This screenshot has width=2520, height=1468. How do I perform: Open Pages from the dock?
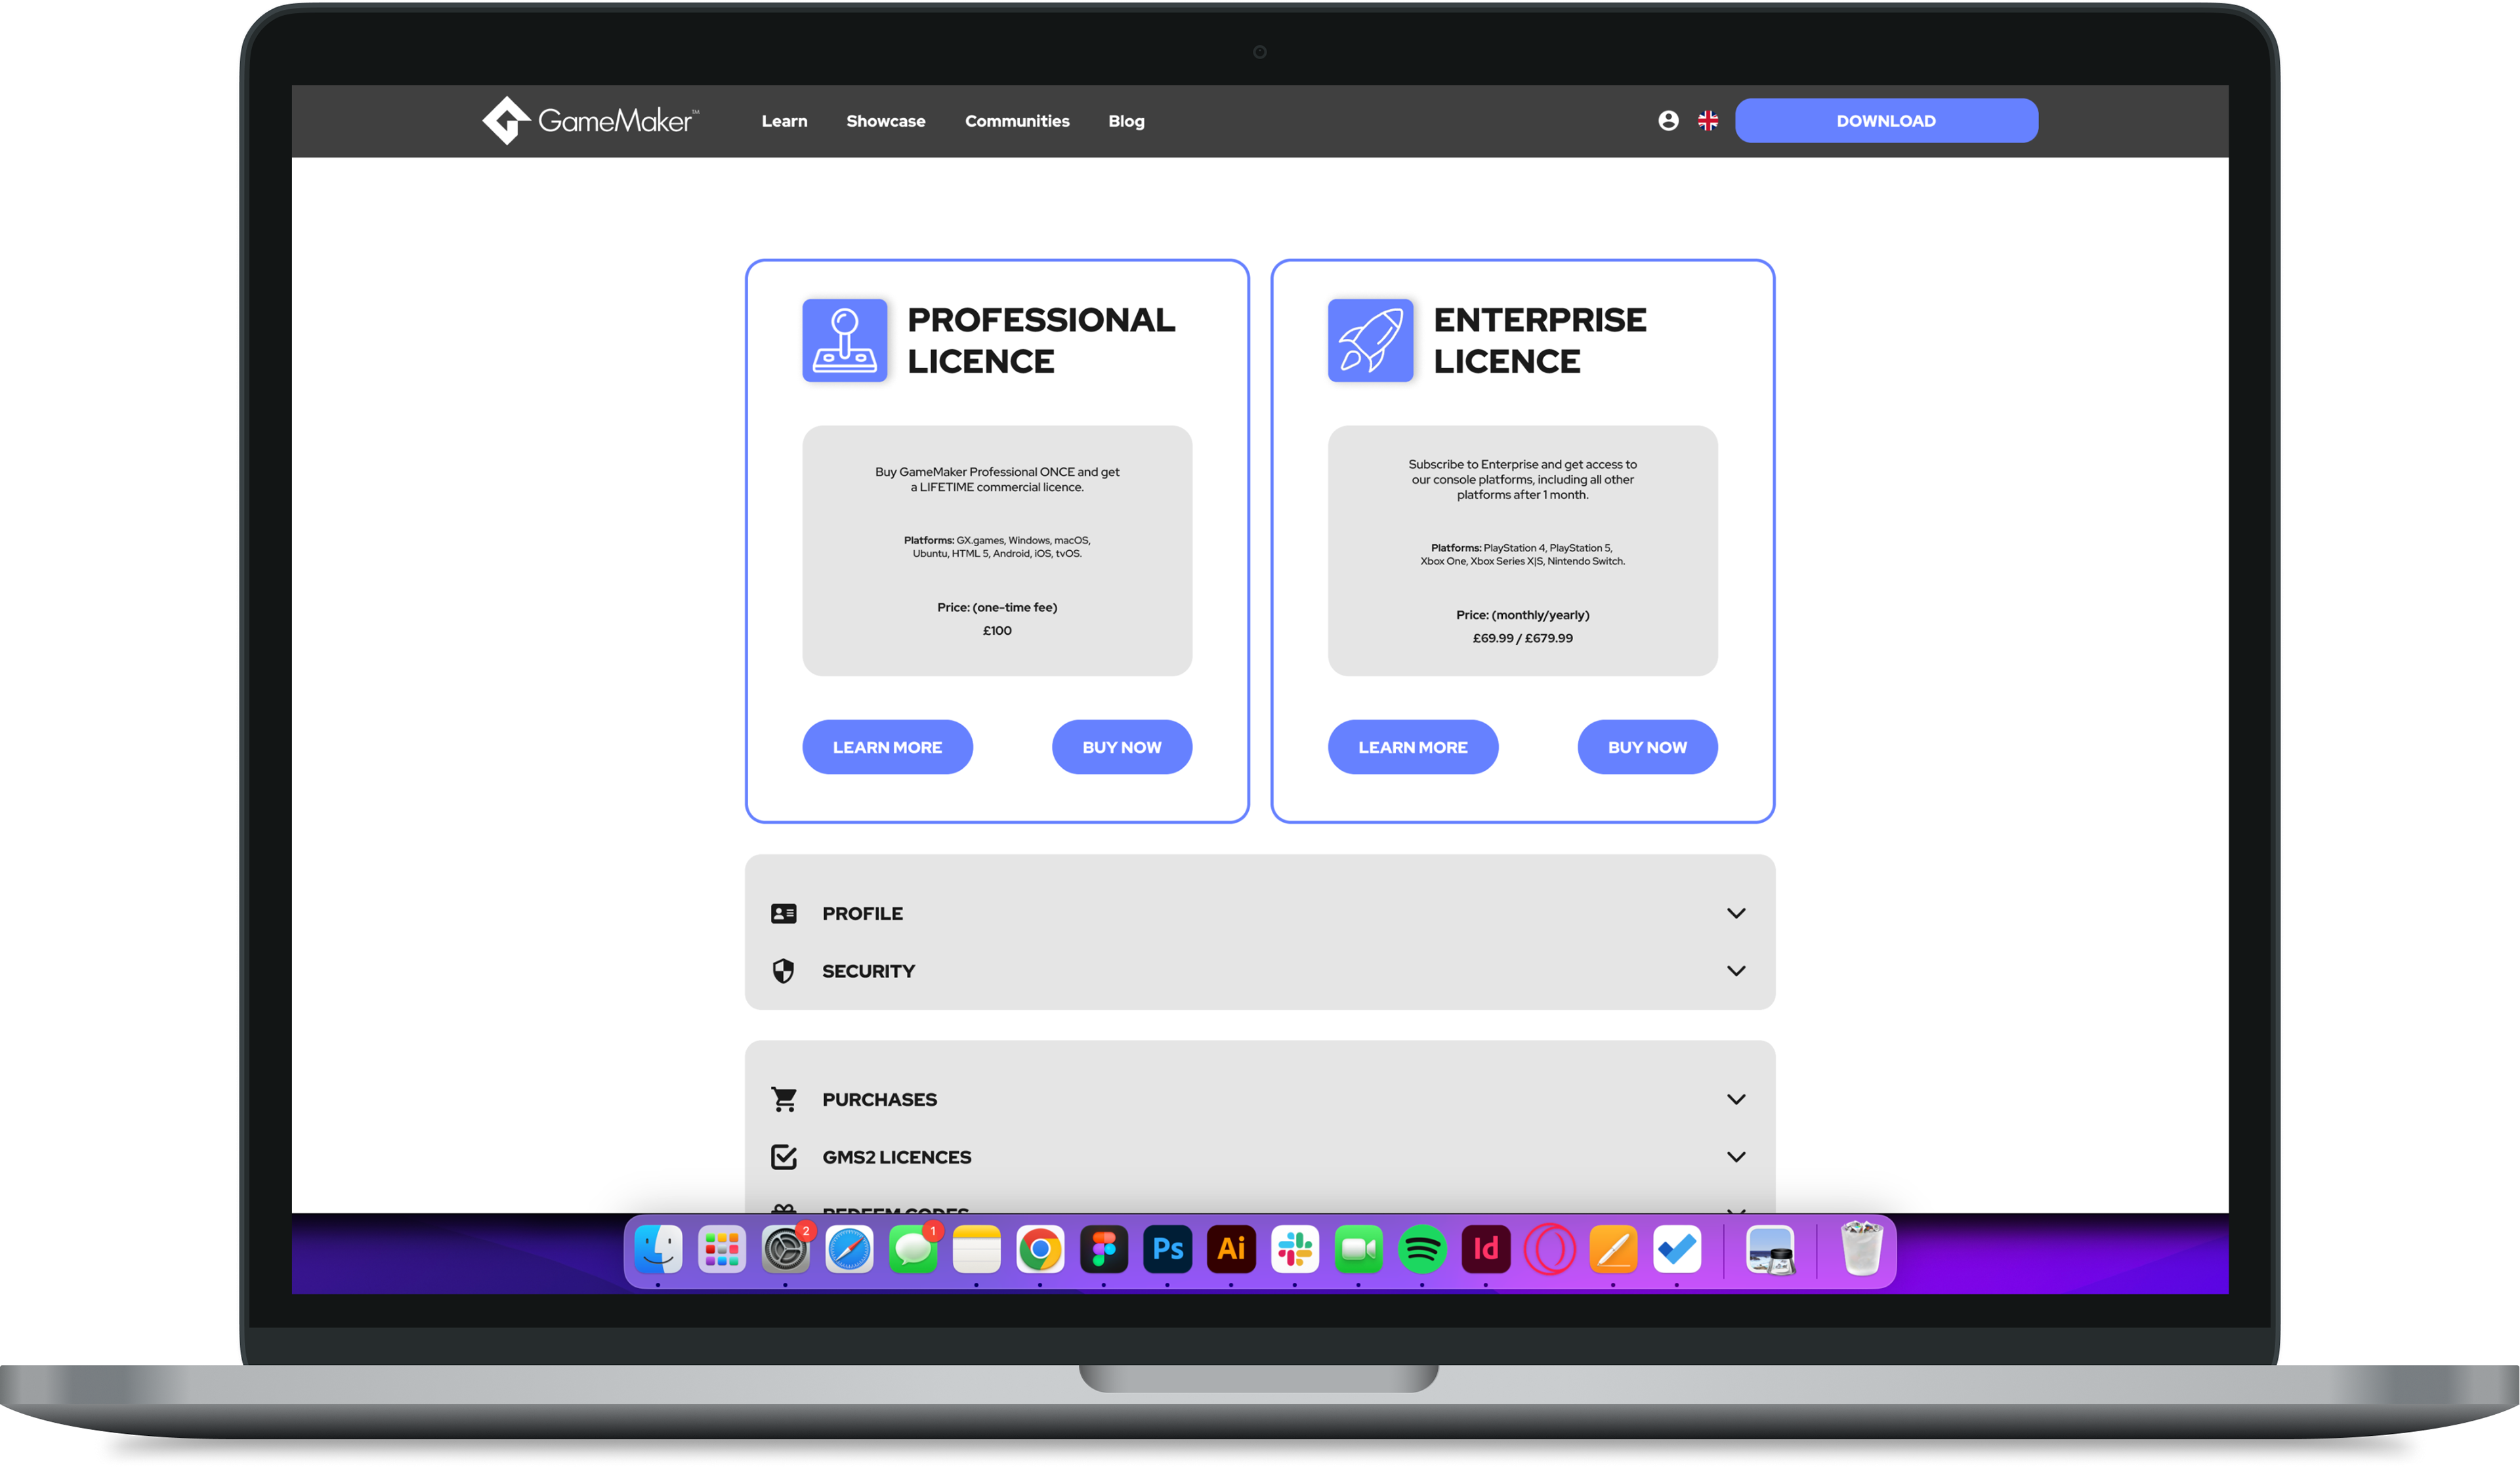point(1613,1250)
